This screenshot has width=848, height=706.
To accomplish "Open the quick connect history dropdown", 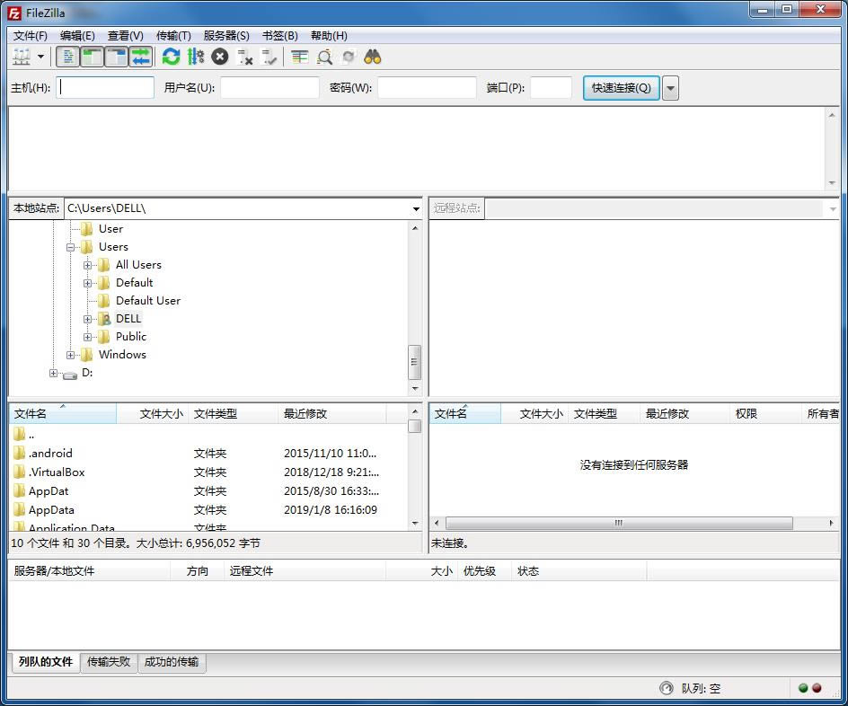I will pos(670,88).
